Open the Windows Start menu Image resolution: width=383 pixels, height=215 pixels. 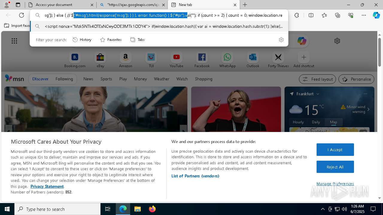coord(7,209)
